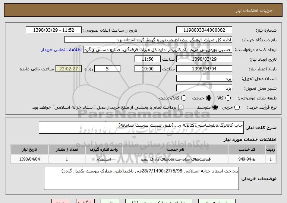Click the public announcement date field 1398/03/29 - 11:52
287x203 pixels.
[54, 30]
